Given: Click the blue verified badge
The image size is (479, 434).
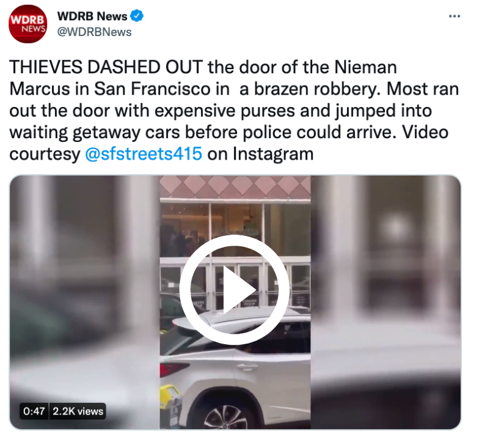Looking at the screenshot, I should [137, 16].
